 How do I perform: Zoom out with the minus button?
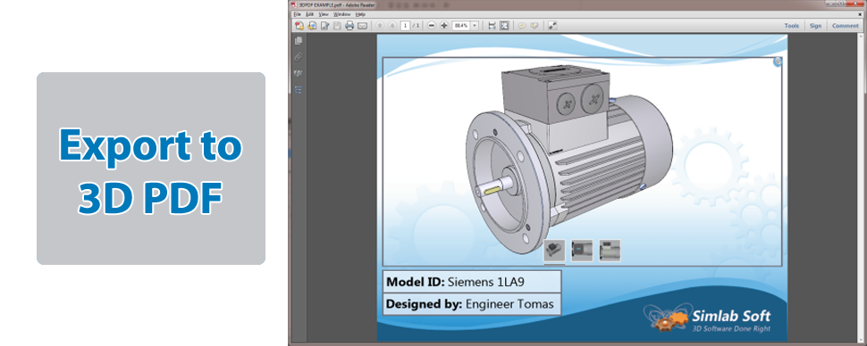(x=432, y=25)
